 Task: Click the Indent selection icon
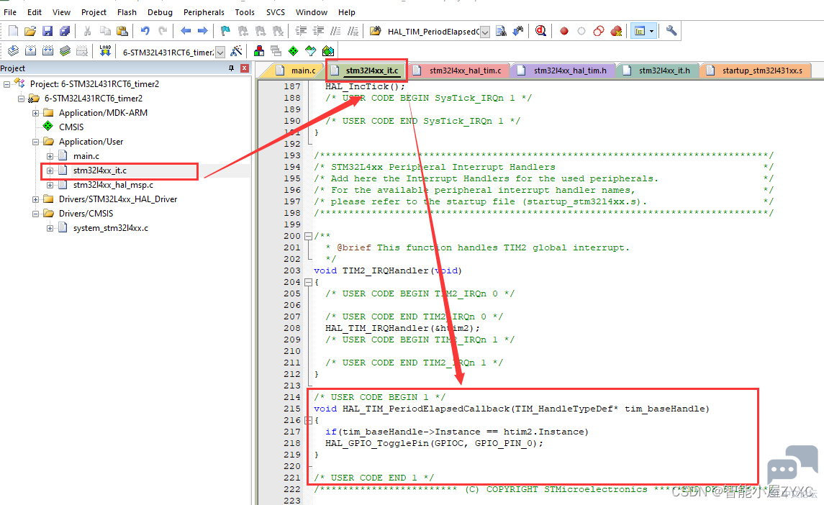click(301, 31)
